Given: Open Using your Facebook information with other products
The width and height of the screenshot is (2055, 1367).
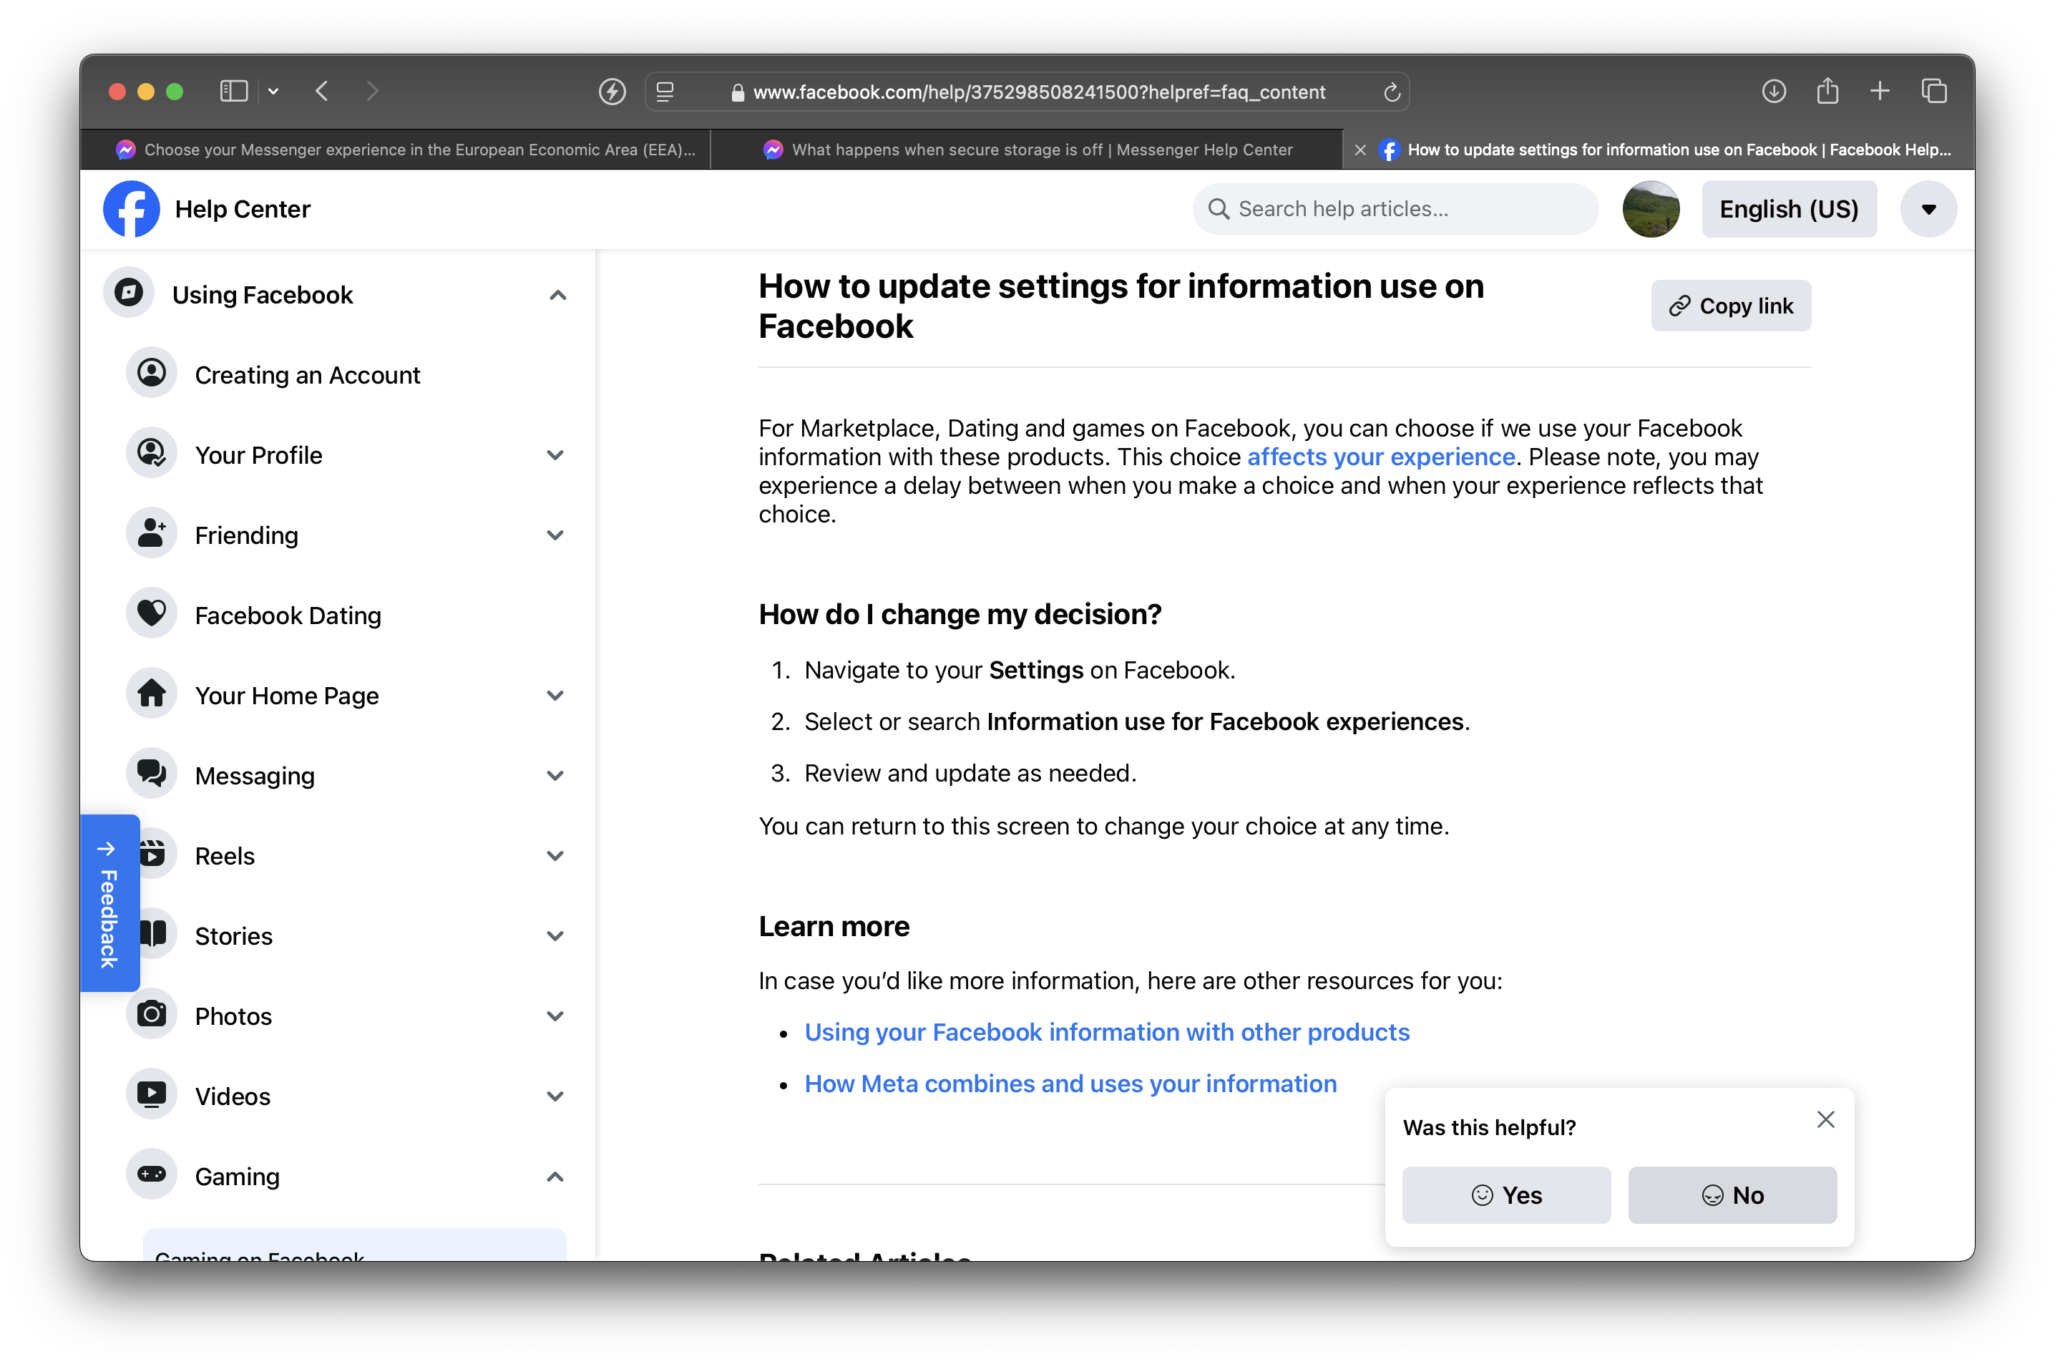Looking at the screenshot, I should pyautogui.click(x=1107, y=1032).
